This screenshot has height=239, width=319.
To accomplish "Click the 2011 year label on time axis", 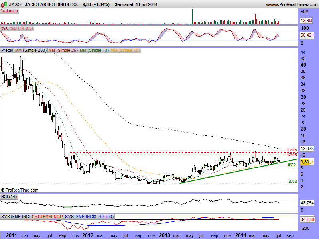I will 12,235.
